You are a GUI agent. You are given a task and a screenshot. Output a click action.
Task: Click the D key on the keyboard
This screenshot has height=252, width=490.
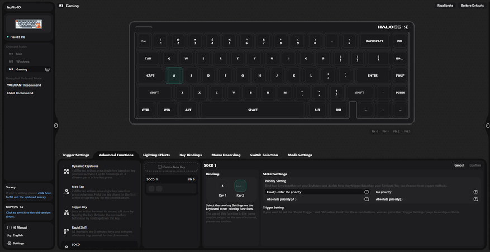[208, 75]
